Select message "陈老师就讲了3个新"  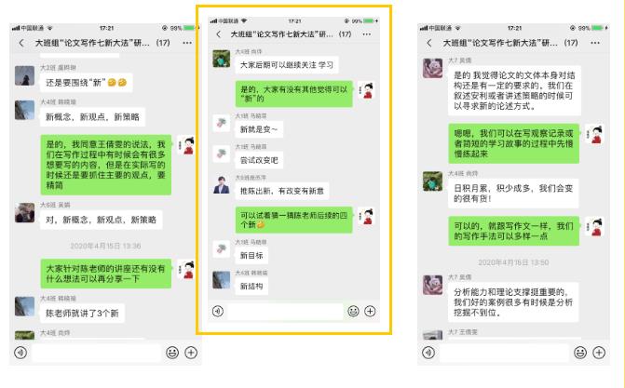point(82,314)
